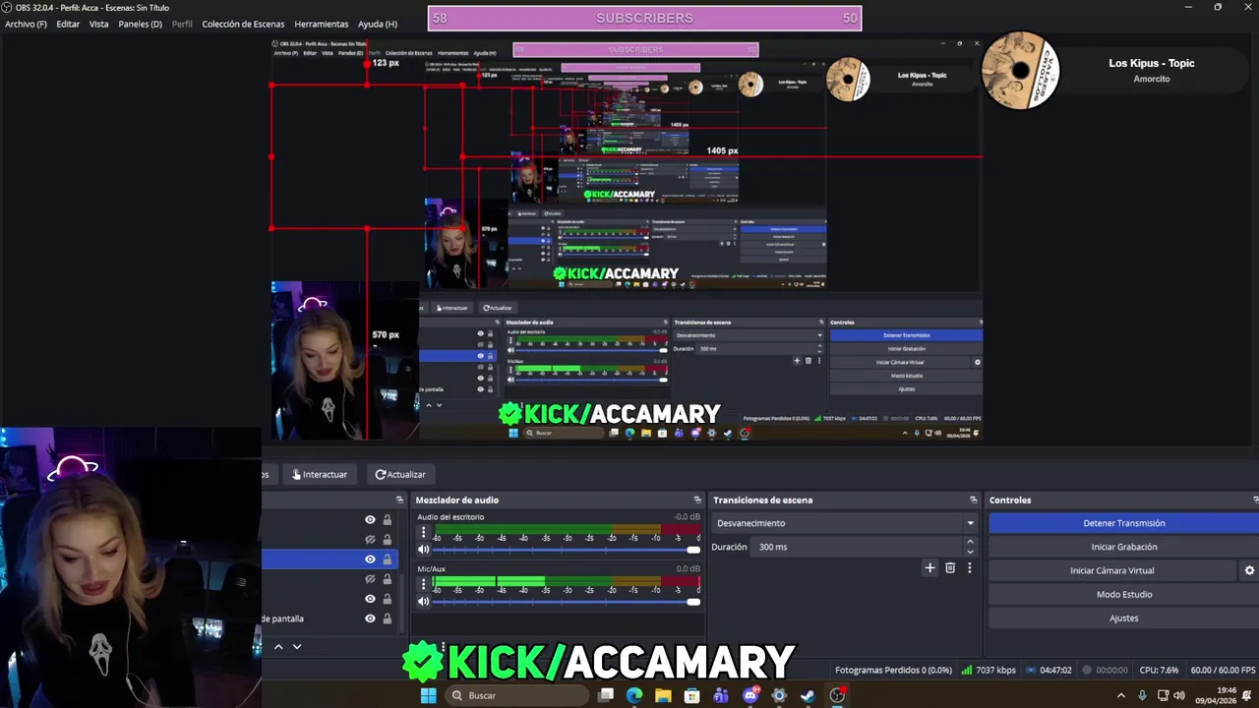Open Task View from the taskbar
1259x708 pixels.
(x=606, y=695)
